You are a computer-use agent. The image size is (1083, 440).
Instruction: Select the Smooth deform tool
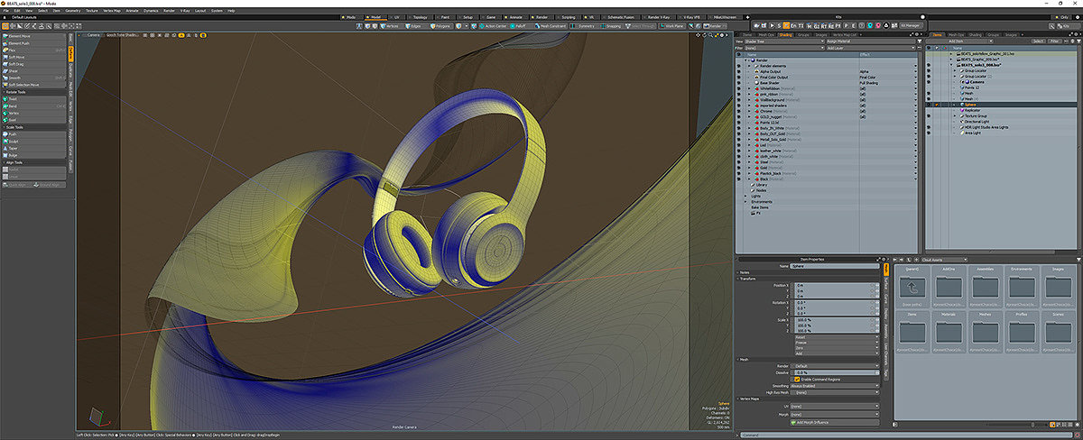click(x=14, y=78)
